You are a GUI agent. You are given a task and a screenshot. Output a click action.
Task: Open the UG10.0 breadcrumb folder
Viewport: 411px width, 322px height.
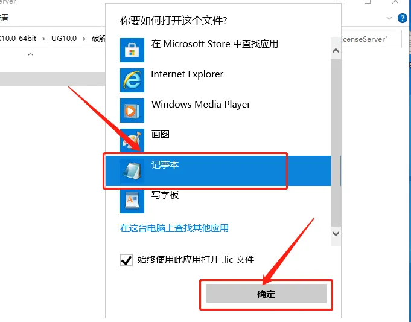click(x=64, y=39)
